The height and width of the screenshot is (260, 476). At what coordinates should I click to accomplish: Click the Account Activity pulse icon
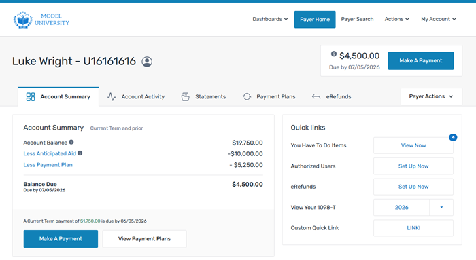pos(112,96)
